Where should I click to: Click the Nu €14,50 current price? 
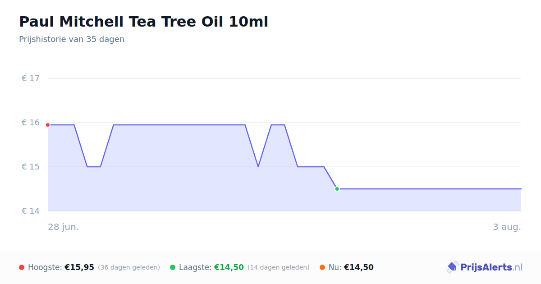coord(359,267)
